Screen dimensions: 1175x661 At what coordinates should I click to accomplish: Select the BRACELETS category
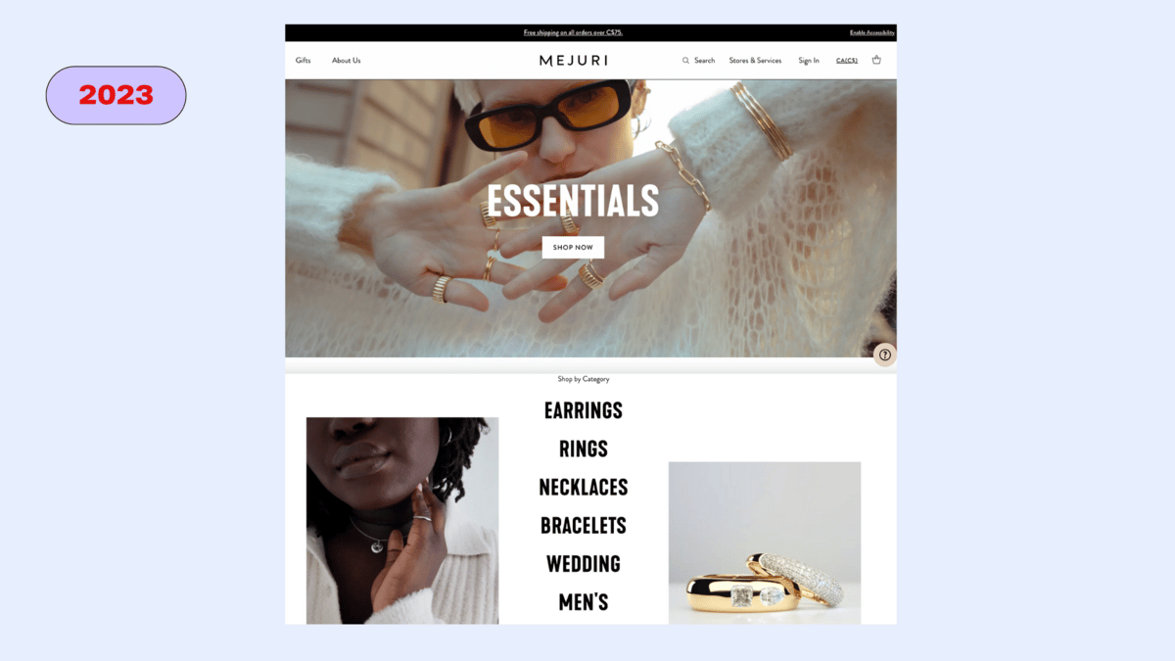pyautogui.click(x=584, y=525)
